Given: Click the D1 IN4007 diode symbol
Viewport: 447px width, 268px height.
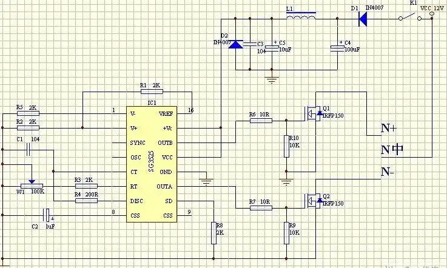Looking at the screenshot, I should point(363,19).
